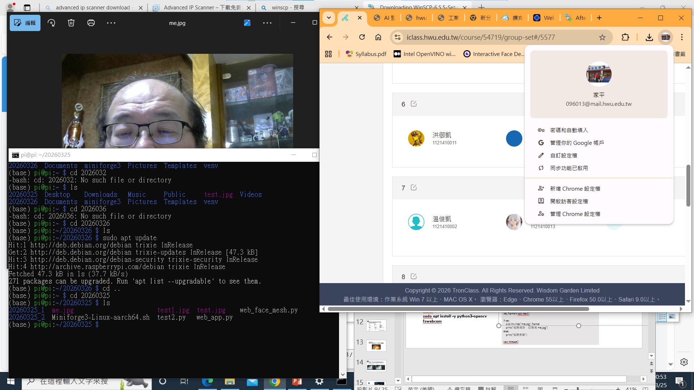
Task: Reload the iclass page
Action: (362, 37)
